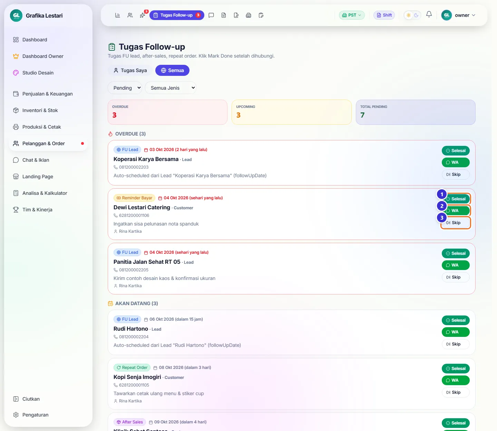The width and height of the screenshot is (497, 431).
Task: Select Pelanggan & Order in sidebar
Action: [48, 143]
